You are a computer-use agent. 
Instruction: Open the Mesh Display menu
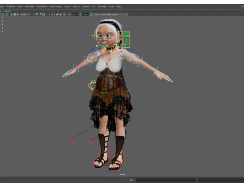55,7
